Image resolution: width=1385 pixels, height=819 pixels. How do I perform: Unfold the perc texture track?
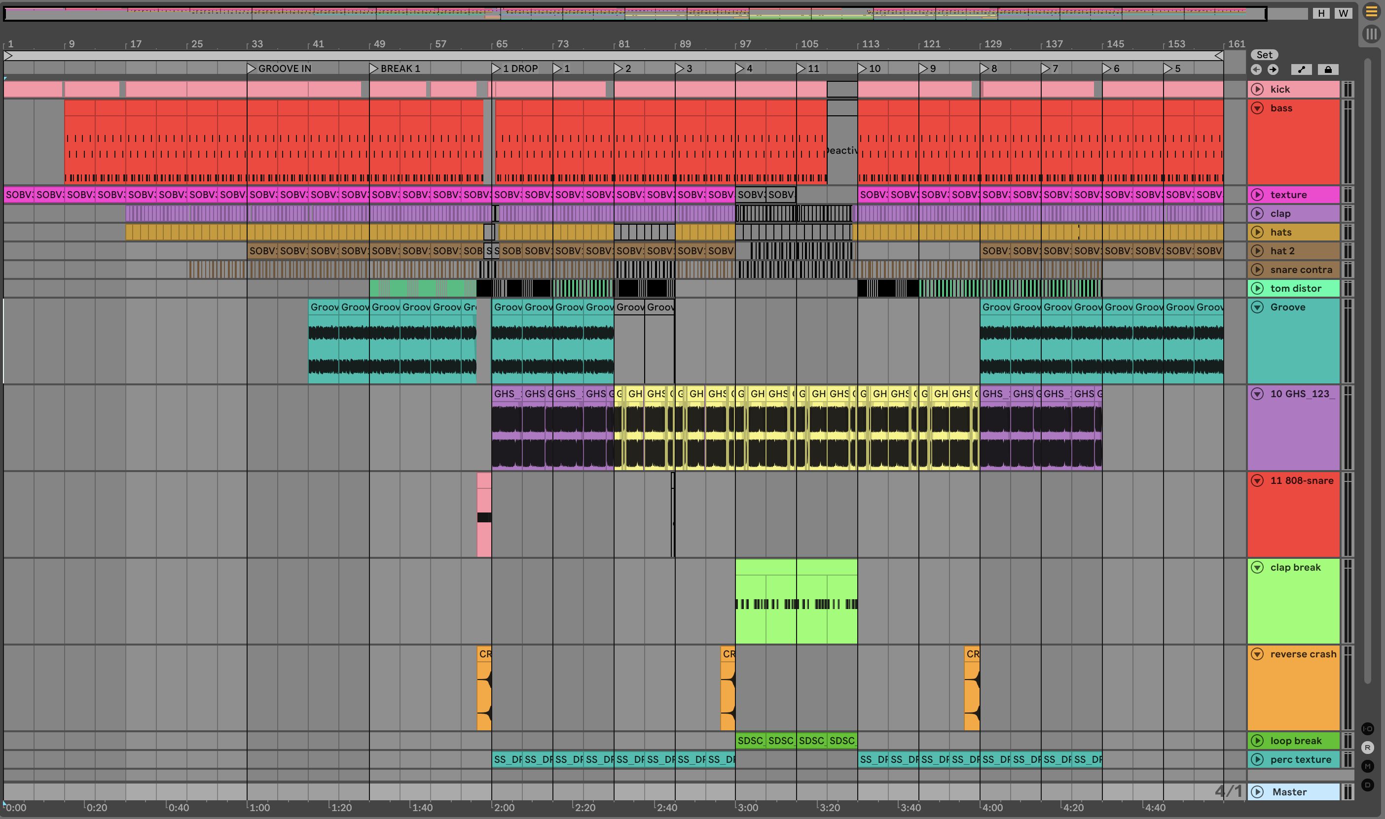[x=1257, y=759]
